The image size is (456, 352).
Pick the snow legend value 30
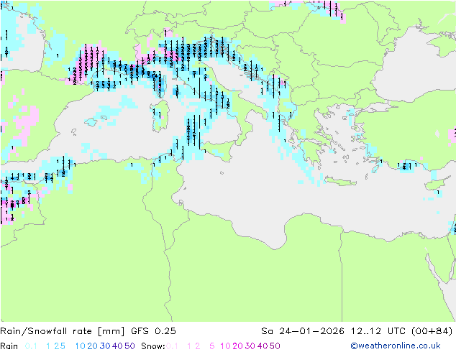(250, 346)
